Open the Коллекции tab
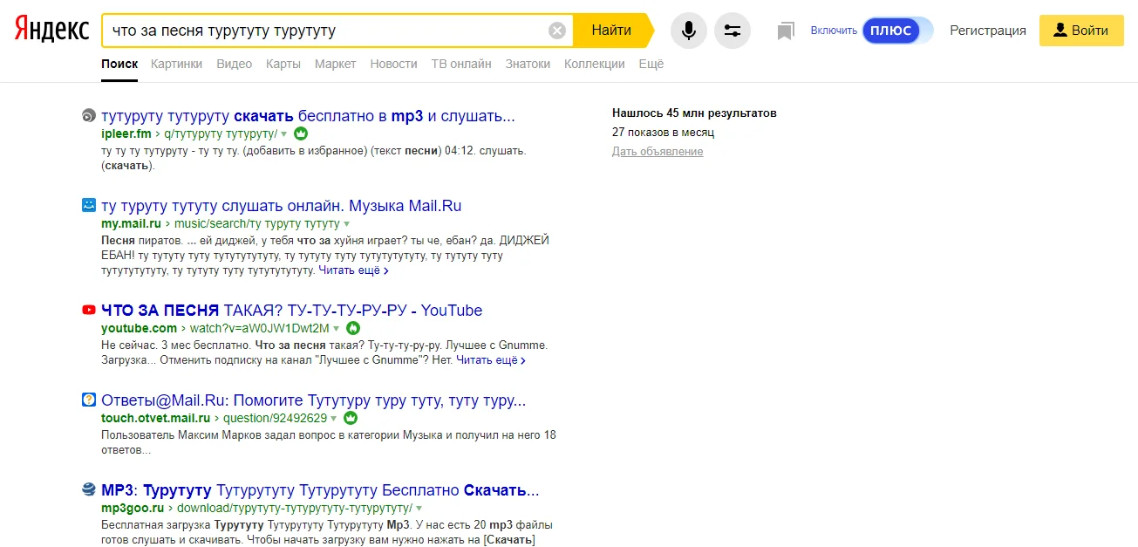 595,64
